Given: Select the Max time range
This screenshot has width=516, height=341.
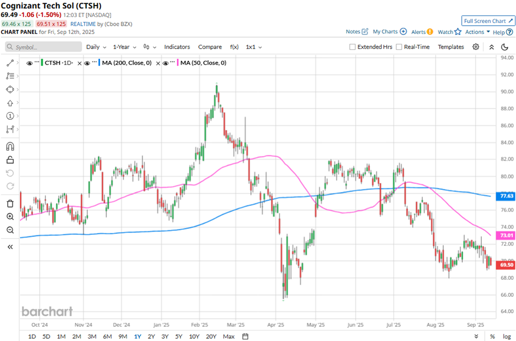Looking at the screenshot, I should point(229,337).
